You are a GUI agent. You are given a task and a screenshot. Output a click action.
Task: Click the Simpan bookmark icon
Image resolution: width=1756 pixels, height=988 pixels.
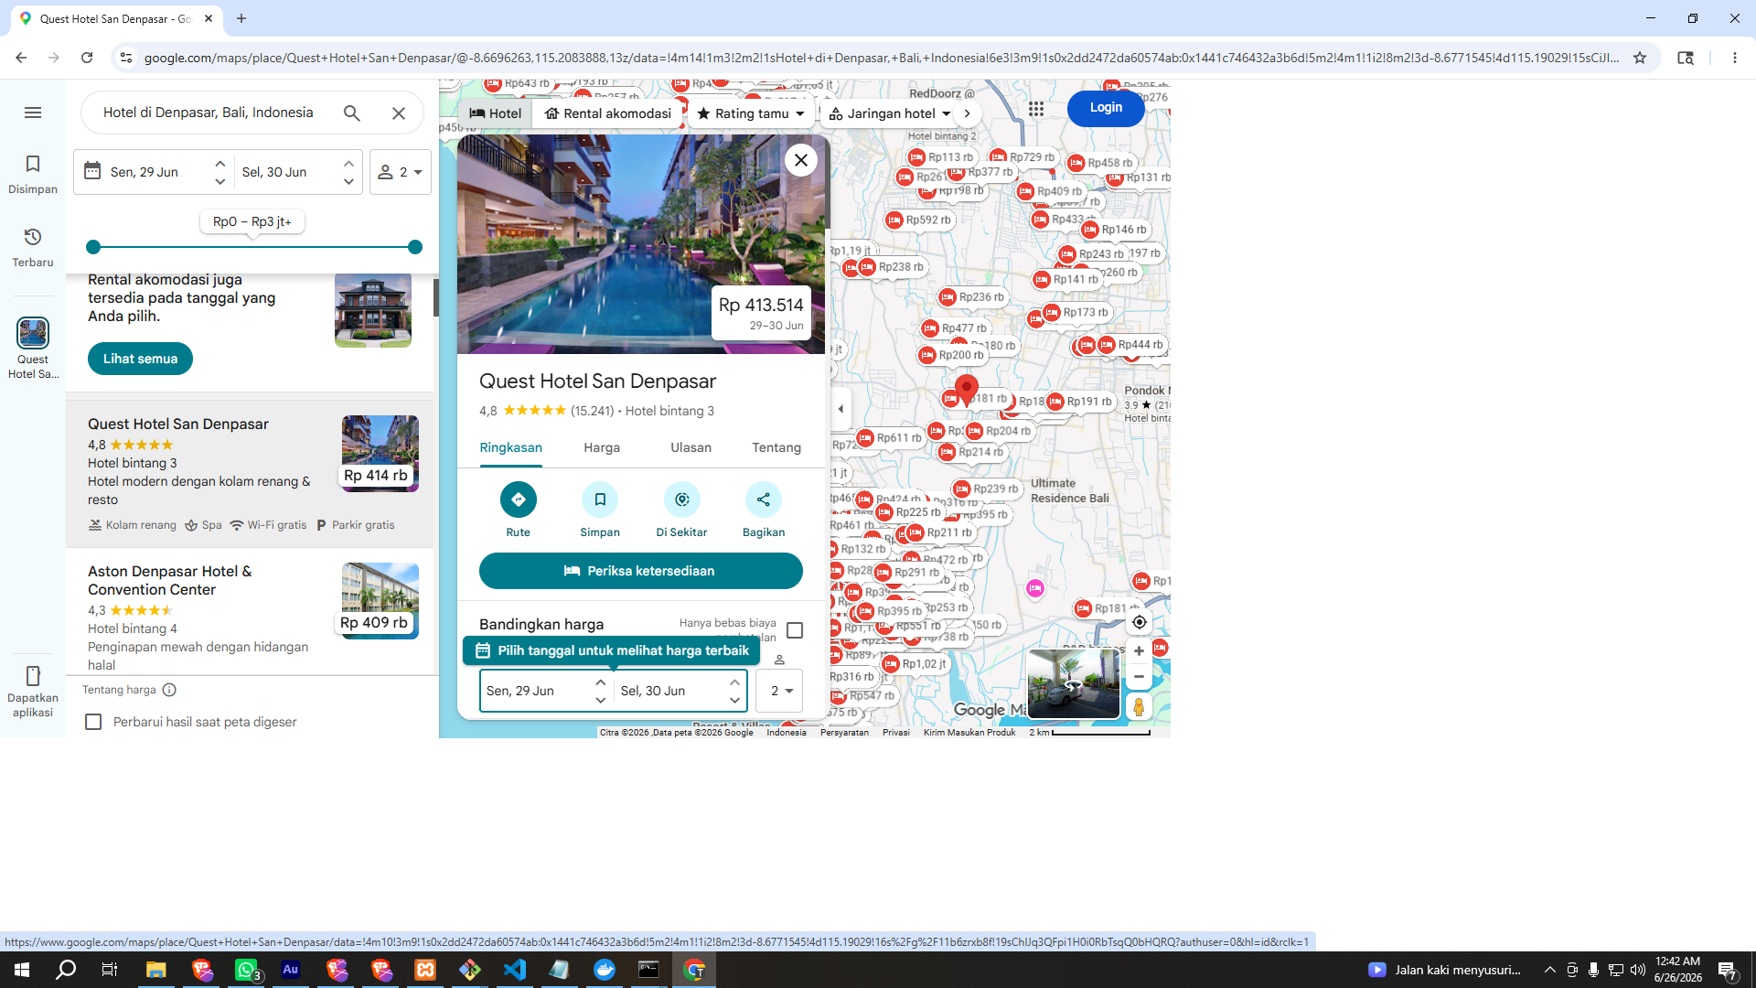point(600,499)
